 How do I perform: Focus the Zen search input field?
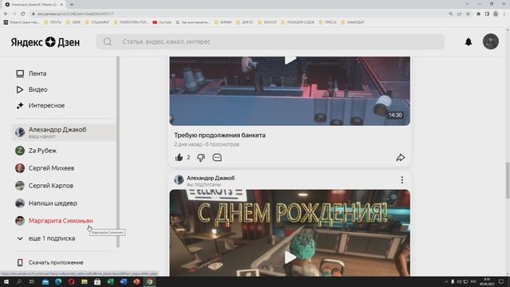pos(270,41)
